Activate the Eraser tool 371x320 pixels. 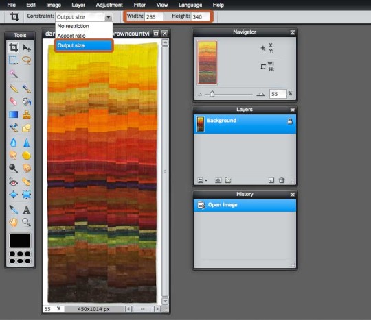14,101
